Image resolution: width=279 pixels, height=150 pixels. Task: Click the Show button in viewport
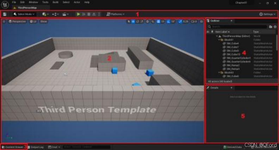[43, 22]
